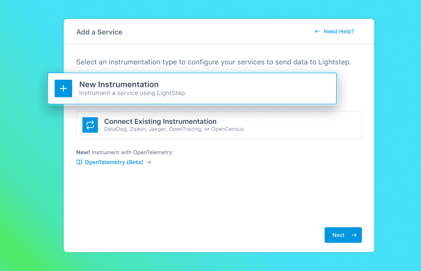The image size is (421, 271).
Task: Open the OpenTelemetry (Beta) link
Action: [114, 162]
